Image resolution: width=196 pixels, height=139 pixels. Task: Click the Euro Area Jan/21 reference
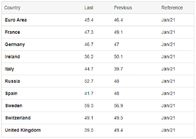click(x=168, y=20)
